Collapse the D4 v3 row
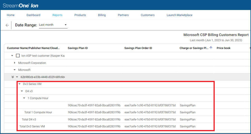The image size is (251, 134). tap(22, 91)
